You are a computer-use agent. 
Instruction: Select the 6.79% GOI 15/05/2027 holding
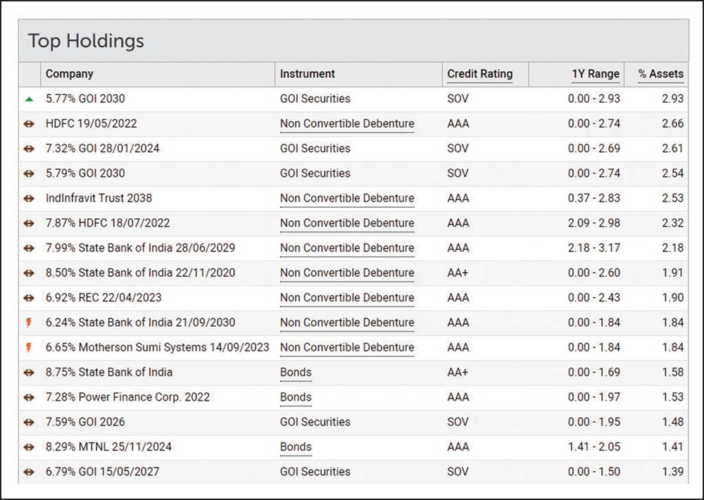(x=102, y=472)
